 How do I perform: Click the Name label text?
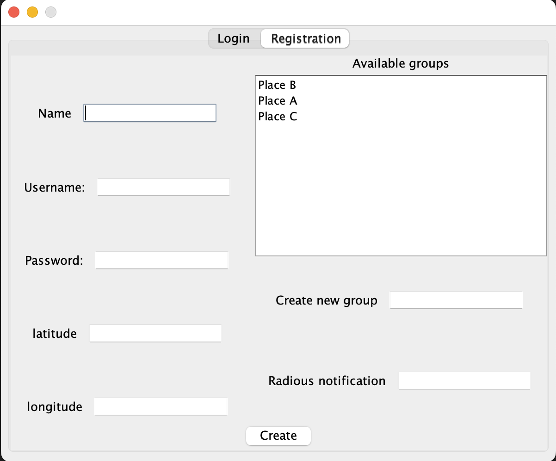tap(55, 114)
